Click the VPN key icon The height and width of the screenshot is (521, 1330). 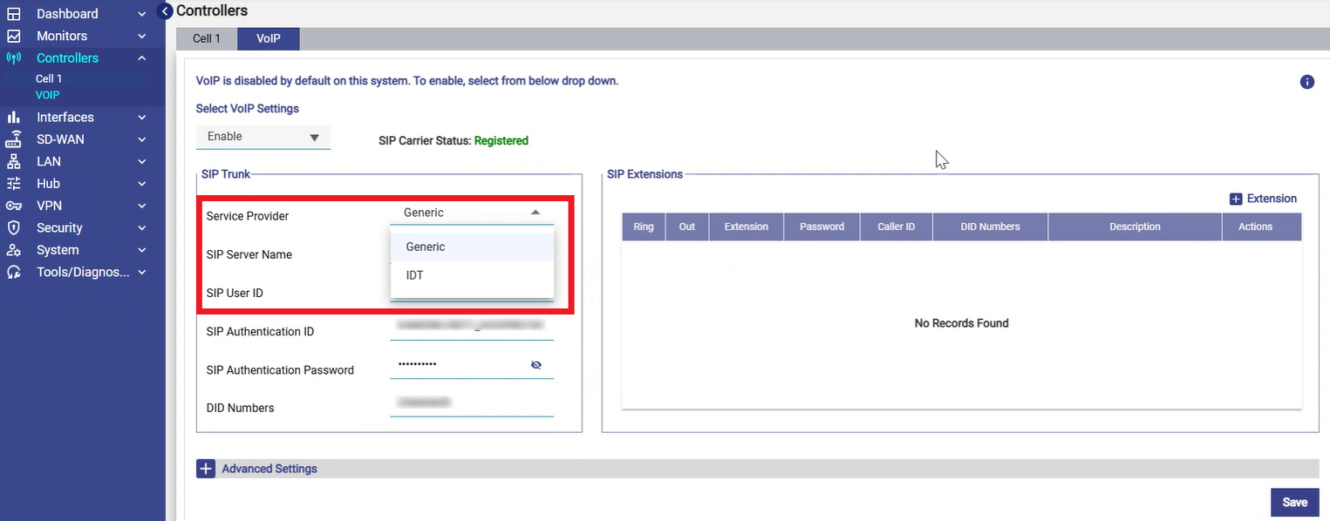(x=13, y=206)
